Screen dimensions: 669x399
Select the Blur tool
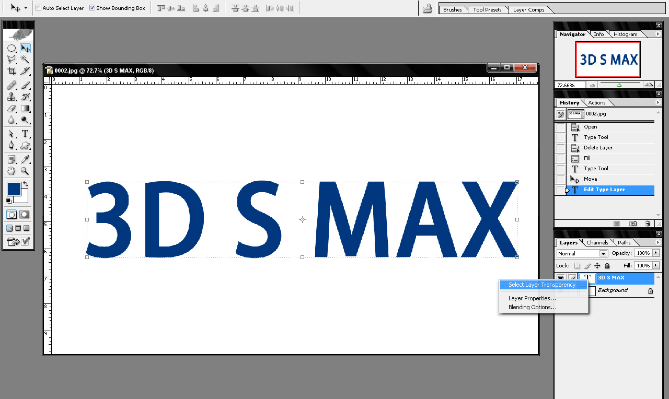(11, 120)
